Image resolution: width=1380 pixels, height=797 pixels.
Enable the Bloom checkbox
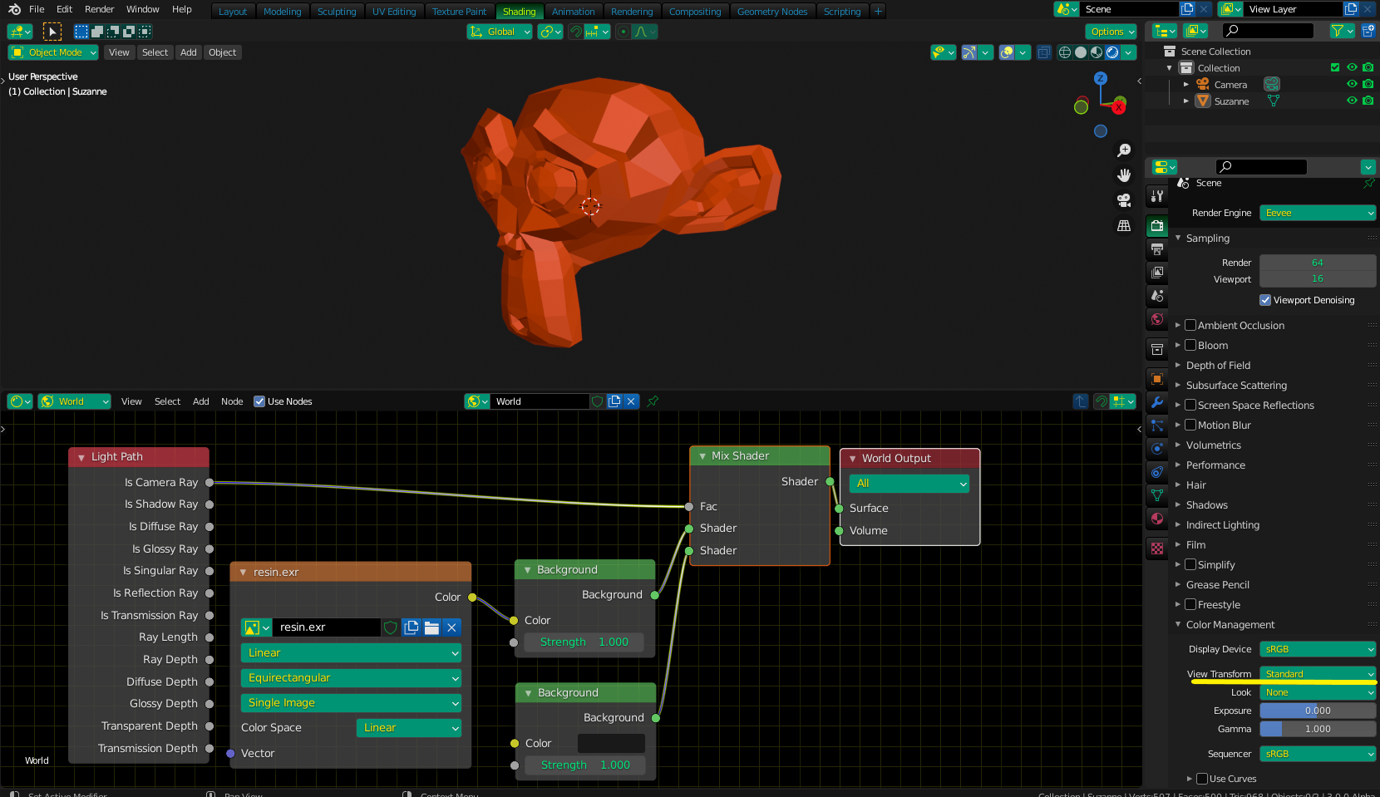[1190, 345]
